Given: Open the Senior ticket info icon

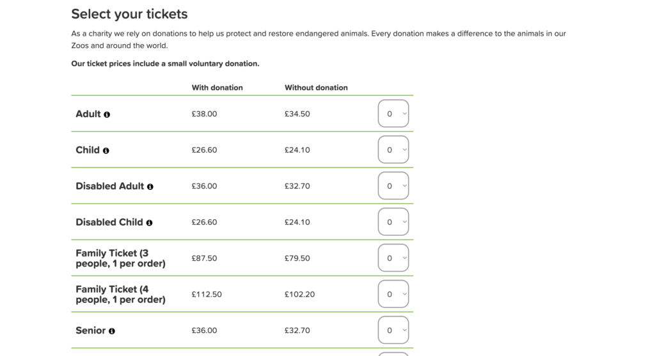Looking at the screenshot, I should coord(112,331).
